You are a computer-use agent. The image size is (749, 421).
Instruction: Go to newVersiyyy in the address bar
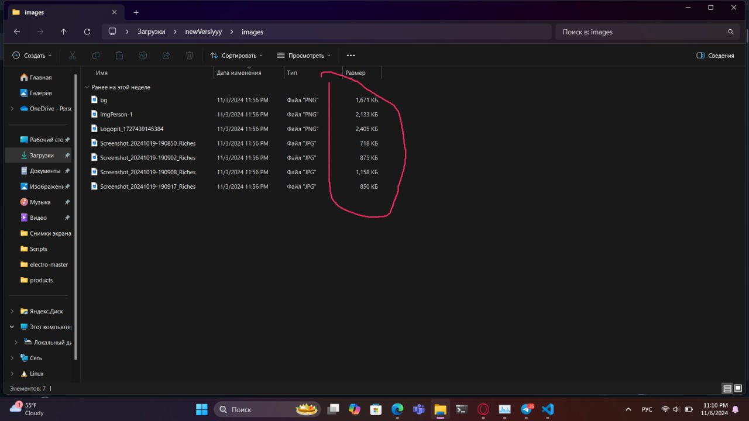(x=204, y=32)
